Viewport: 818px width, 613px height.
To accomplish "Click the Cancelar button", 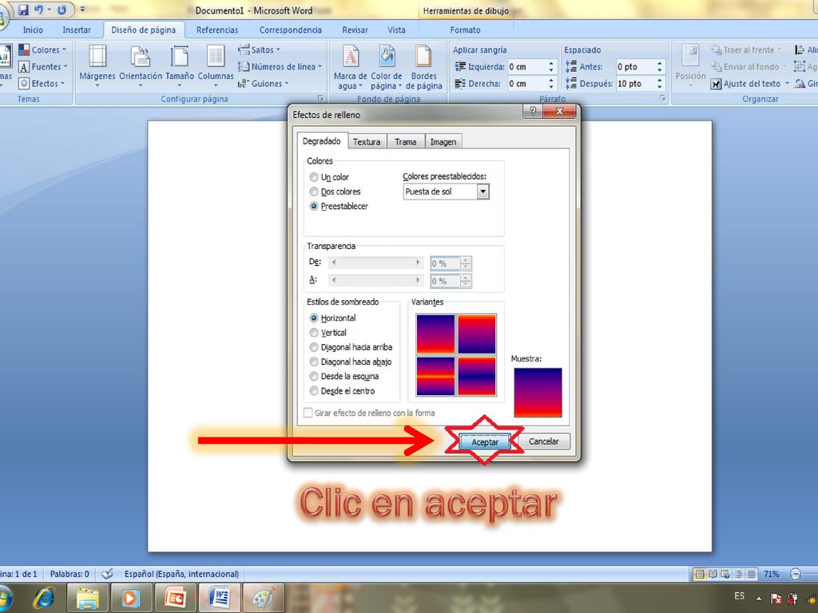I will [543, 441].
